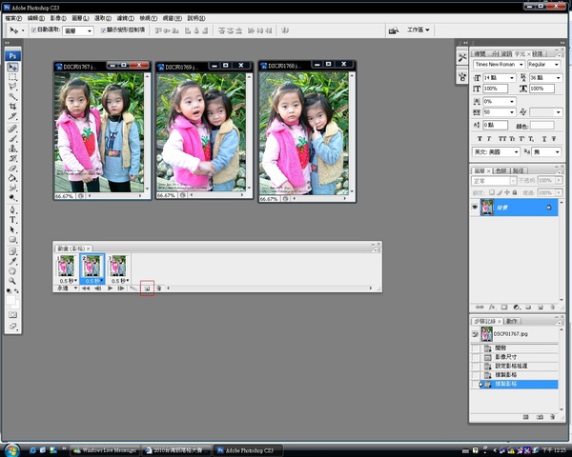Viewport: 572px width, 457px height.
Task: Open the 36 pt leading dropdown
Action: [558, 78]
